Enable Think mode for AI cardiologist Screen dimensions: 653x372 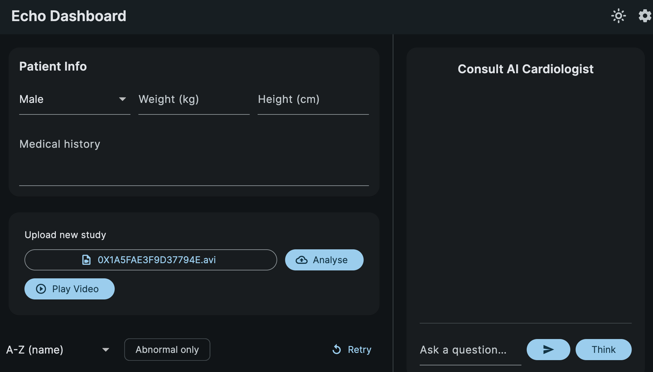(603, 350)
